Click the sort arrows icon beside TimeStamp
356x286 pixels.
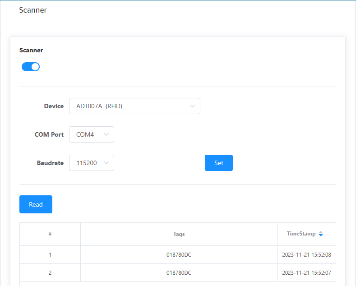pos(321,234)
